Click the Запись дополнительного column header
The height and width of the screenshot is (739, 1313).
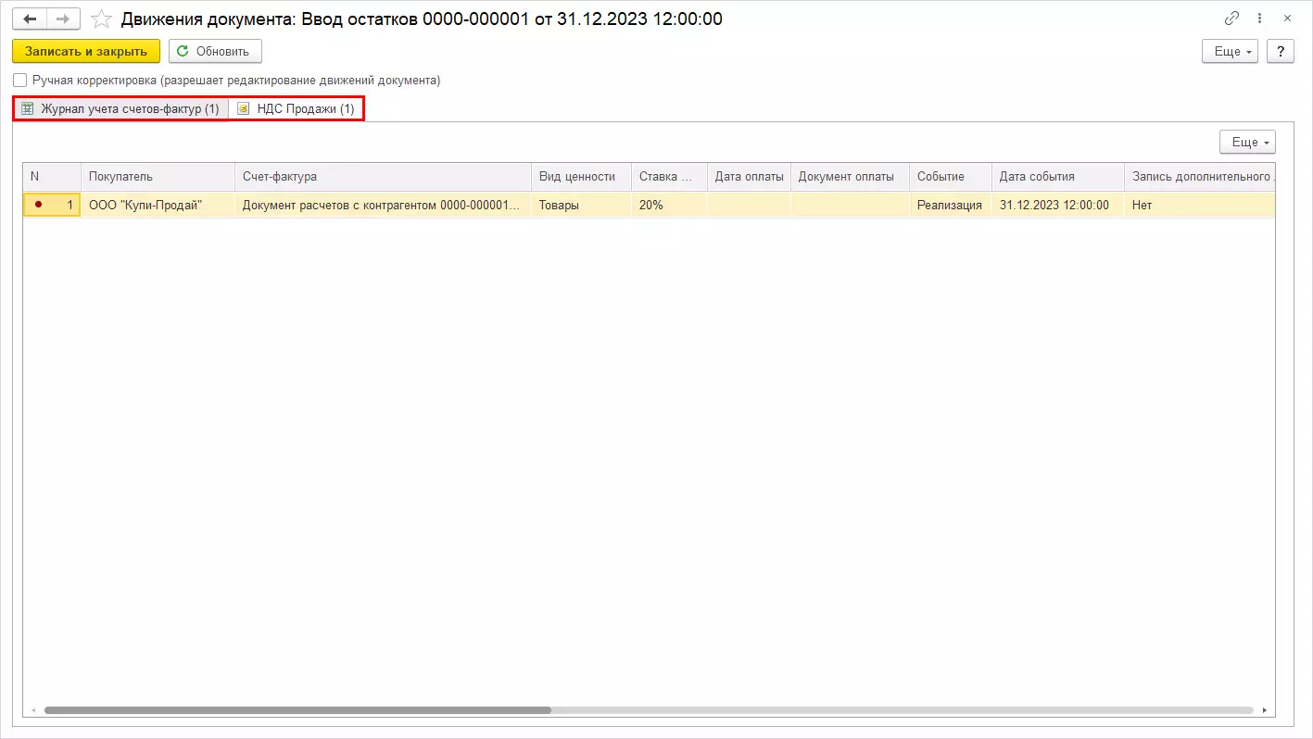[1200, 177]
